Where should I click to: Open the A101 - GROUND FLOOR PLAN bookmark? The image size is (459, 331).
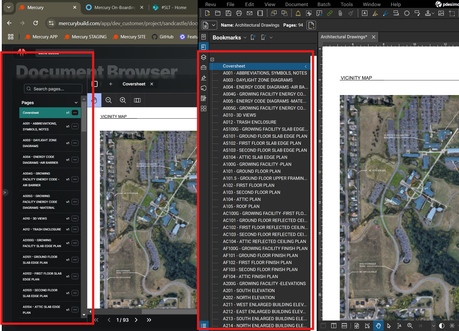click(251, 171)
